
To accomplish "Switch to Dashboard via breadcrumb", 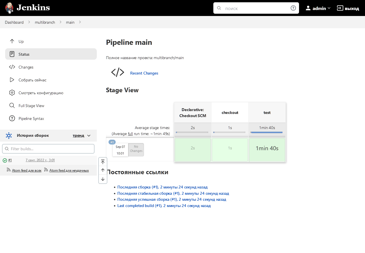I will click(14, 22).
